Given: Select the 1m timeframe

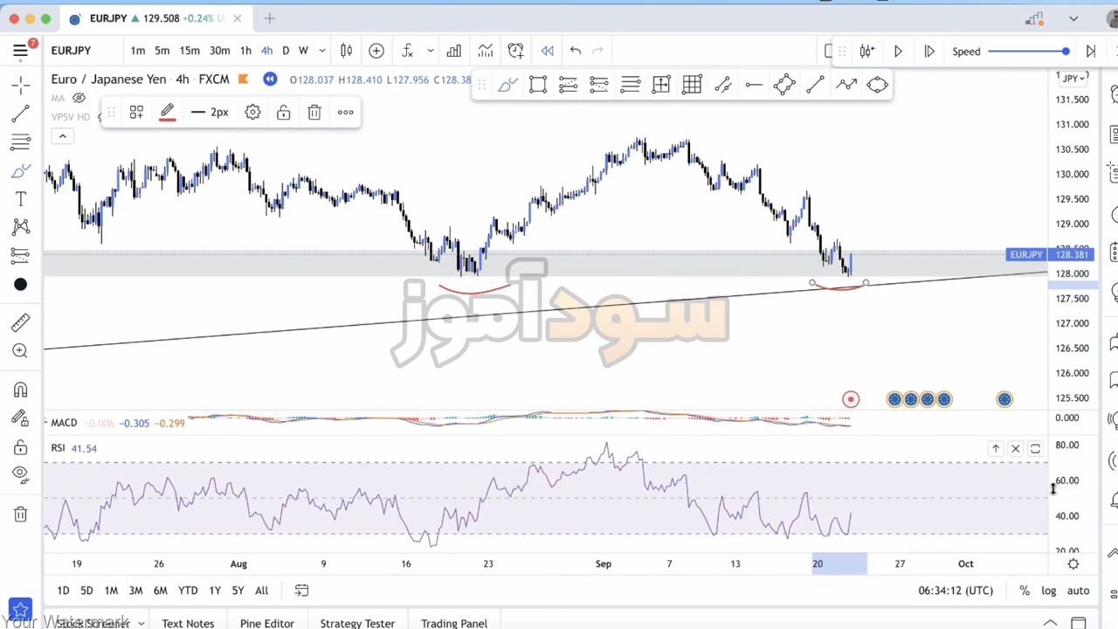Looking at the screenshot, I should [x=138, y=51].
